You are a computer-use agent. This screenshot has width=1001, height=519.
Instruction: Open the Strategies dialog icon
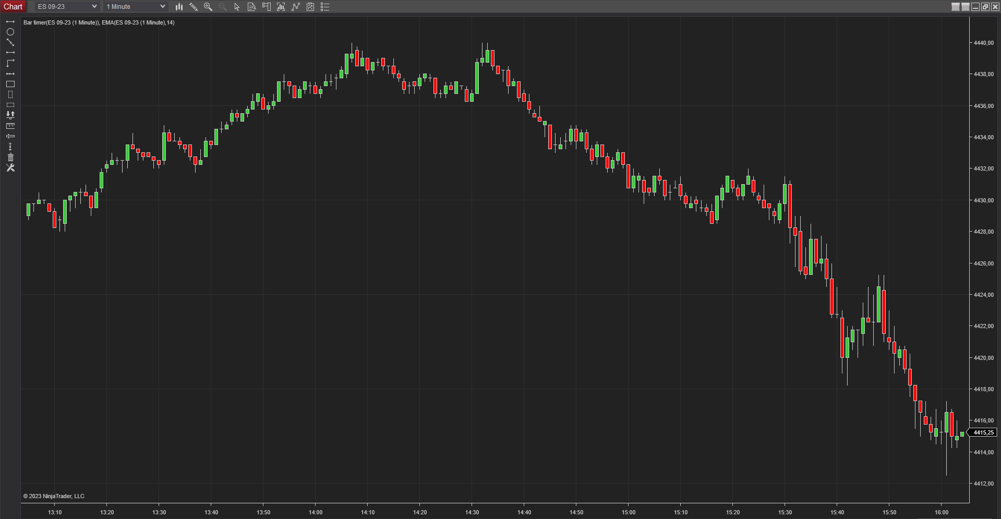click(310, 7)
